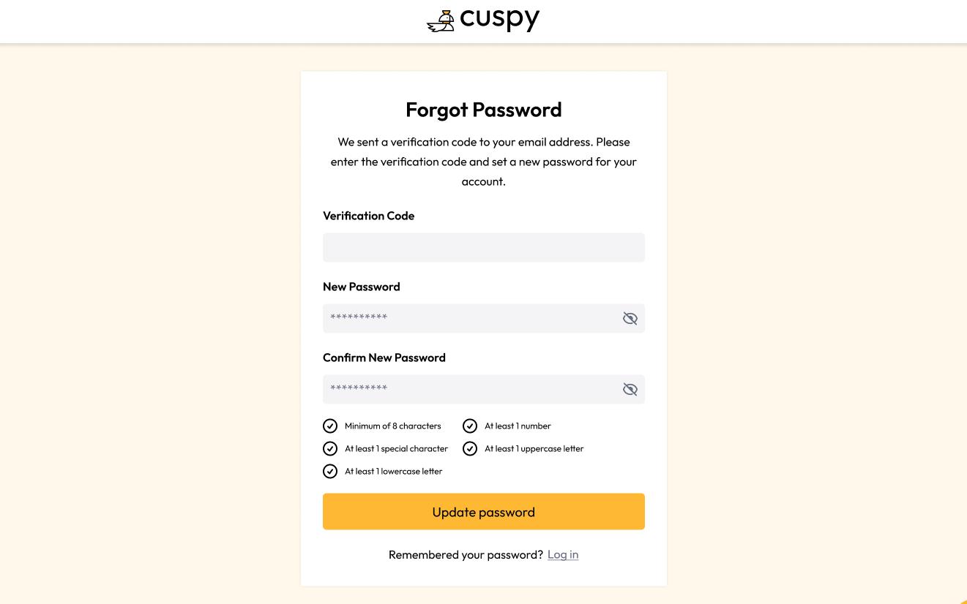Click the At least 1 number check icon
The height and width of the screenshot is (604, 967).
pyautogui.click(x=470, y=426)
